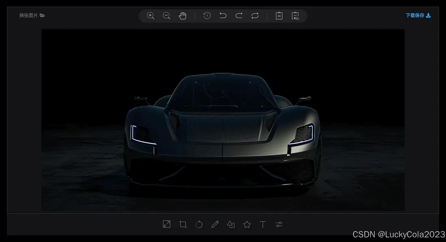
Task: Select the hand pan tool
Action: coord(182,16)
